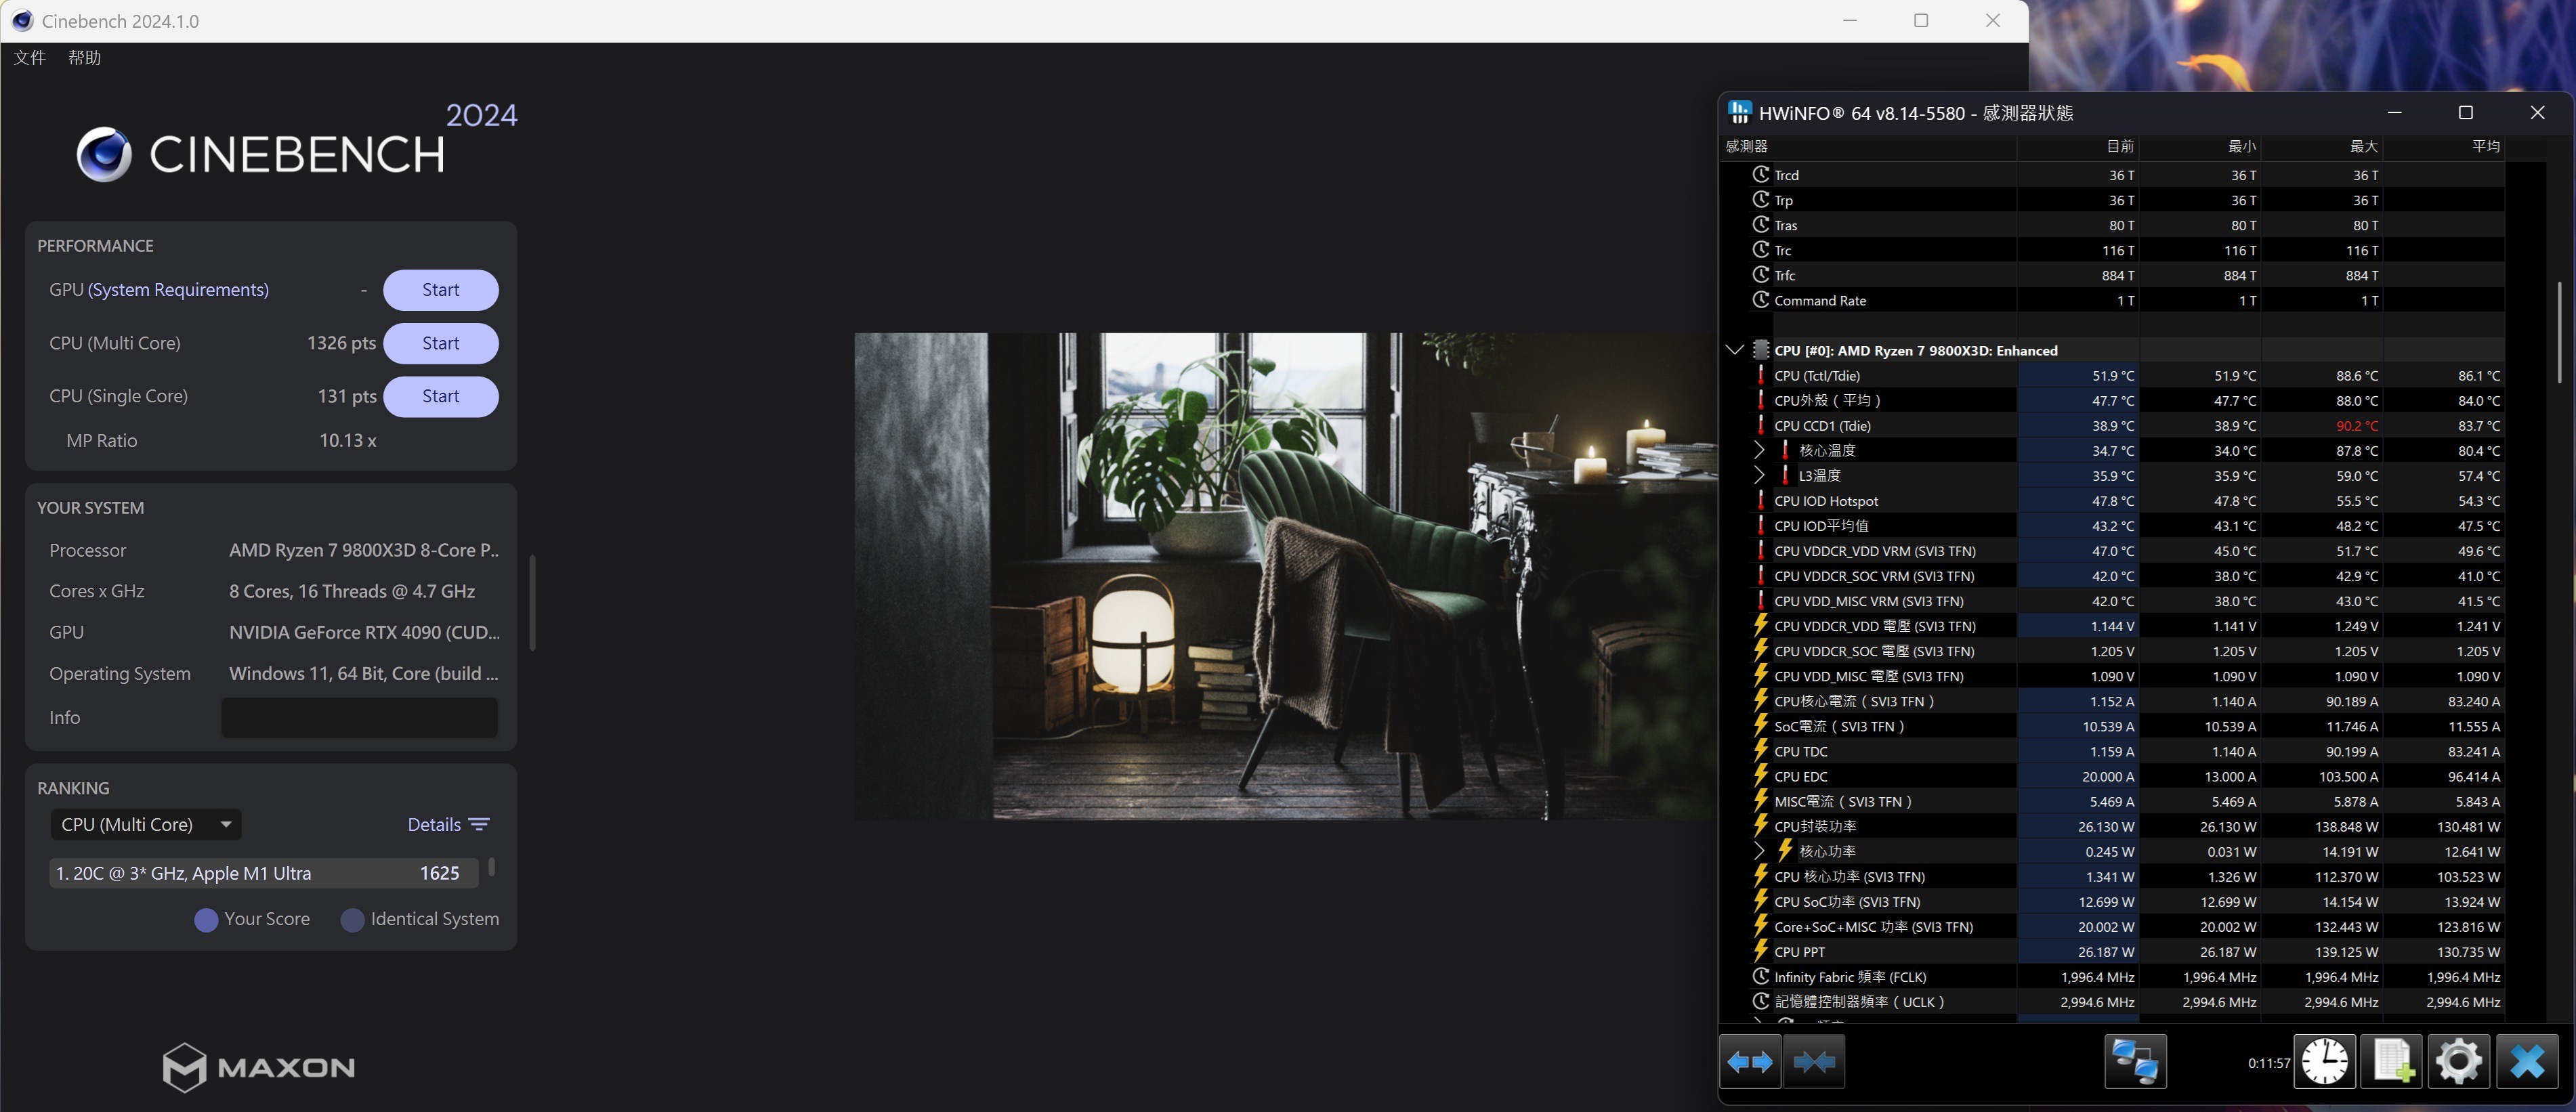Click the clock icon of Trcd row
The image size is (2576, 1112).
[1761, 174]
